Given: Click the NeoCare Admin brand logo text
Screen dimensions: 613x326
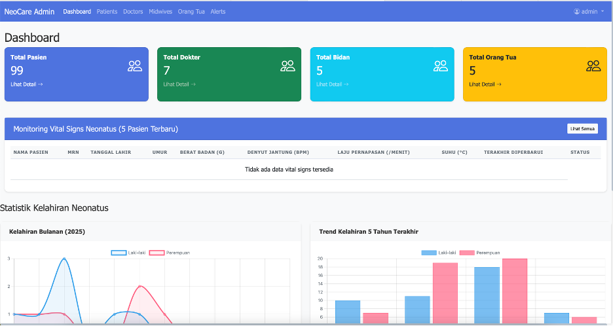Looking at the screenshot, I should click(x=30, y=12).
